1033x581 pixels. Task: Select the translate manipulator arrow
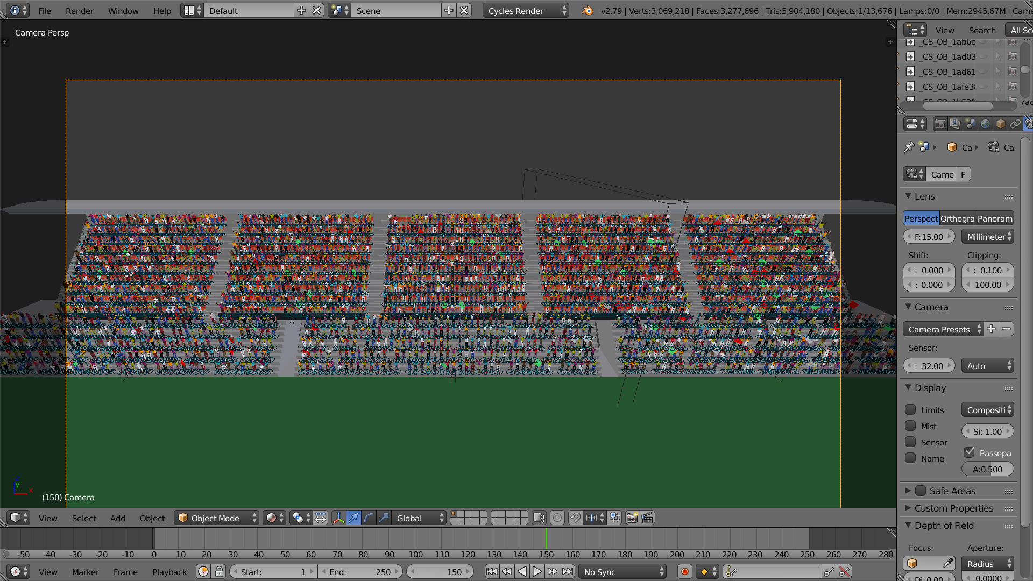click(353, 518)
